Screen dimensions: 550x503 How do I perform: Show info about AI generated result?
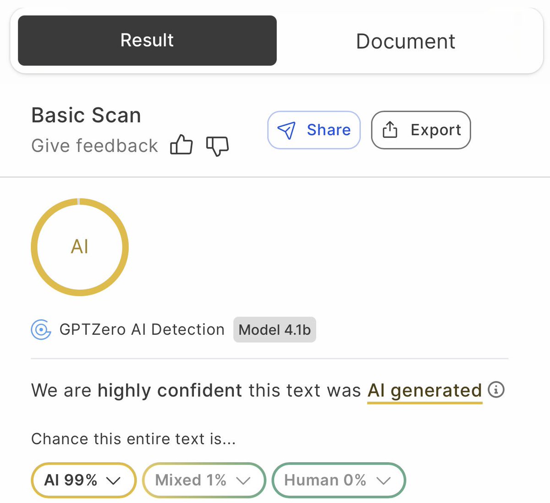[x=496, y=390]
